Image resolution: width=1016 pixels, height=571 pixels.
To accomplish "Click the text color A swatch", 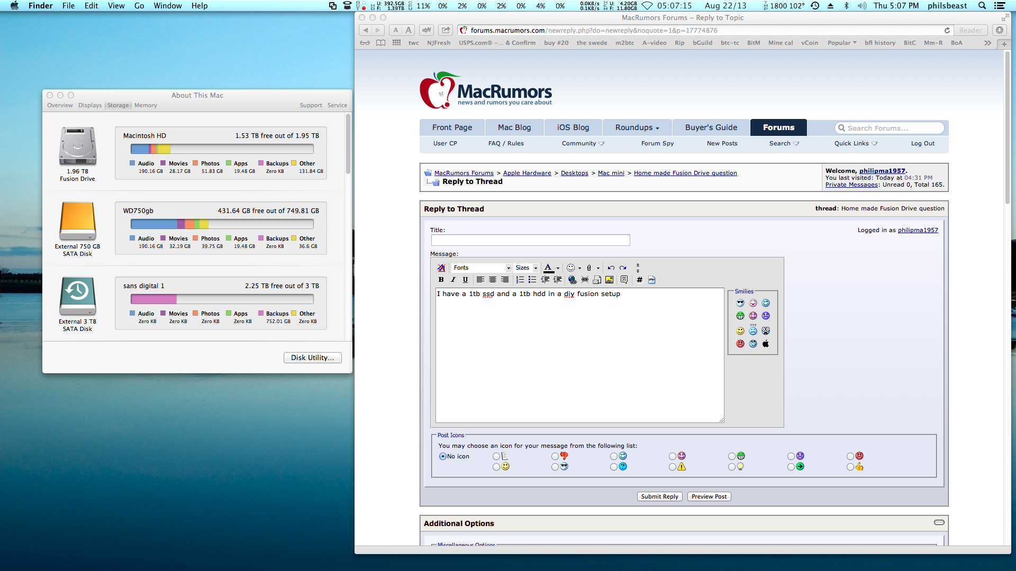I will pos(549,268).
